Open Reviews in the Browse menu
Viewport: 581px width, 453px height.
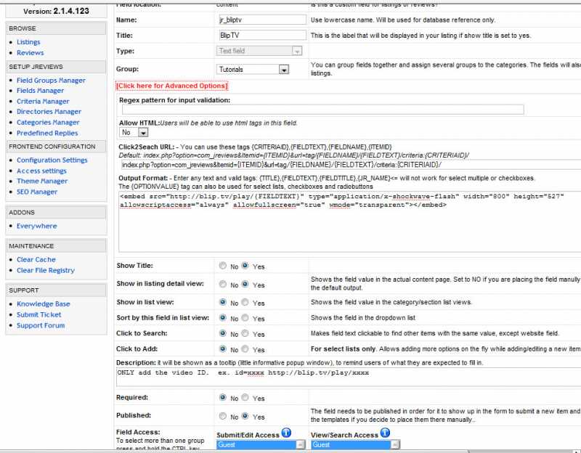(x=31, y=53)
